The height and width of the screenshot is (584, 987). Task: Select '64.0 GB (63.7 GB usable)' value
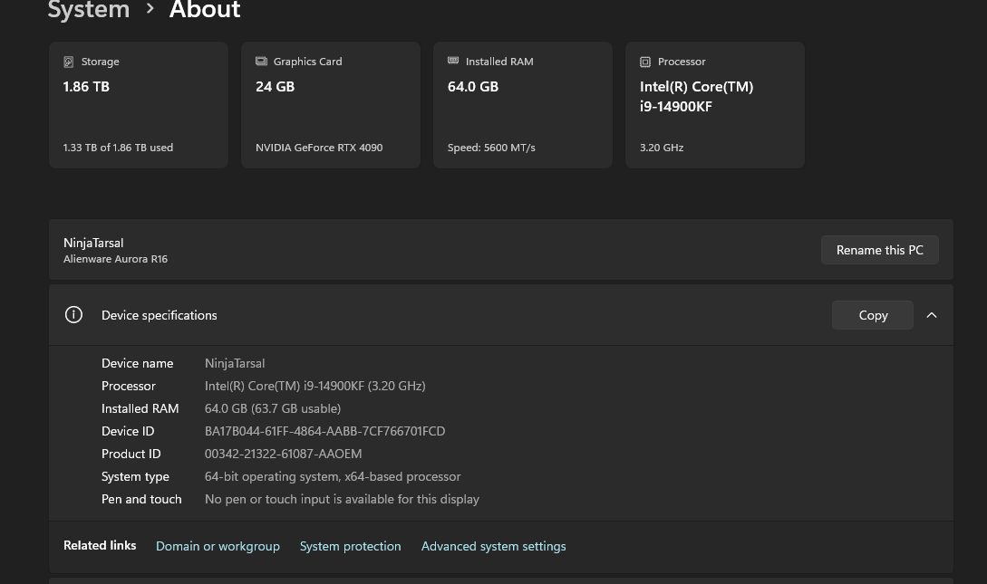click(x=273, y=408)
